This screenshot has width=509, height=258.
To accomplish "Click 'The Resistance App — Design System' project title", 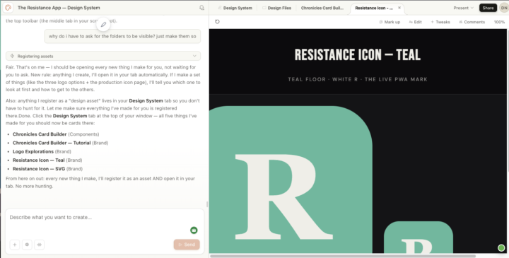I will pyautogui.click(x=59, y=8).
